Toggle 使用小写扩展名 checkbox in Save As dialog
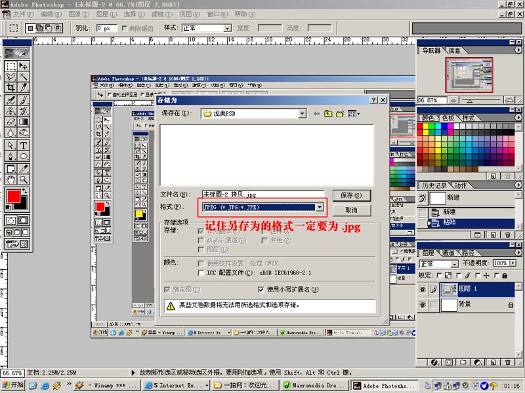525x393 pixels. point(261,290)
